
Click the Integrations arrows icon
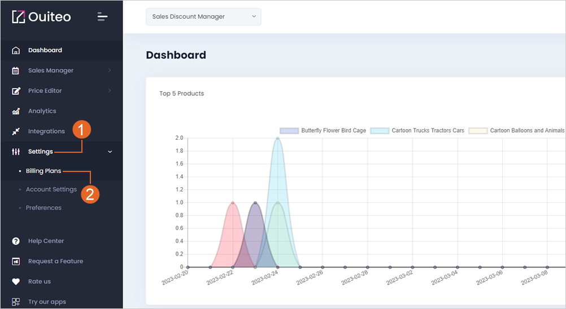(15, 131)
